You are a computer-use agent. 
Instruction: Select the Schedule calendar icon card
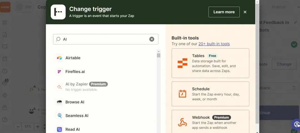(x=210, y=94)
